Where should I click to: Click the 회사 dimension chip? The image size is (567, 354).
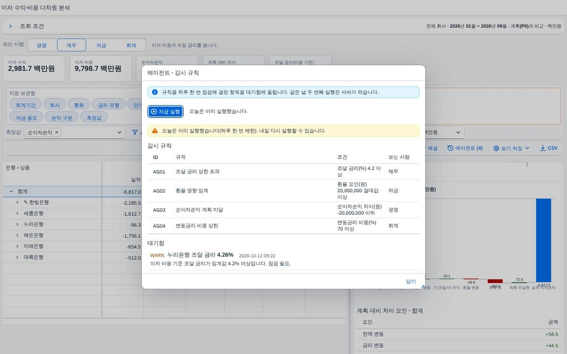coord(55,105)
